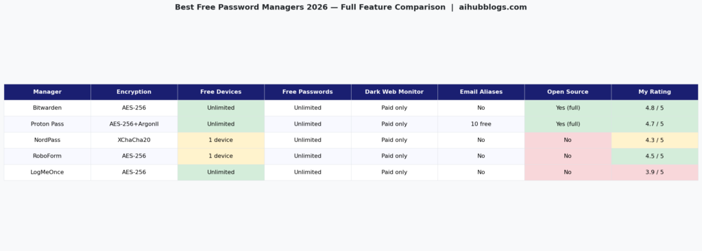Click LogMeOnce's AES-256 encryption cell

click(134, 173)
